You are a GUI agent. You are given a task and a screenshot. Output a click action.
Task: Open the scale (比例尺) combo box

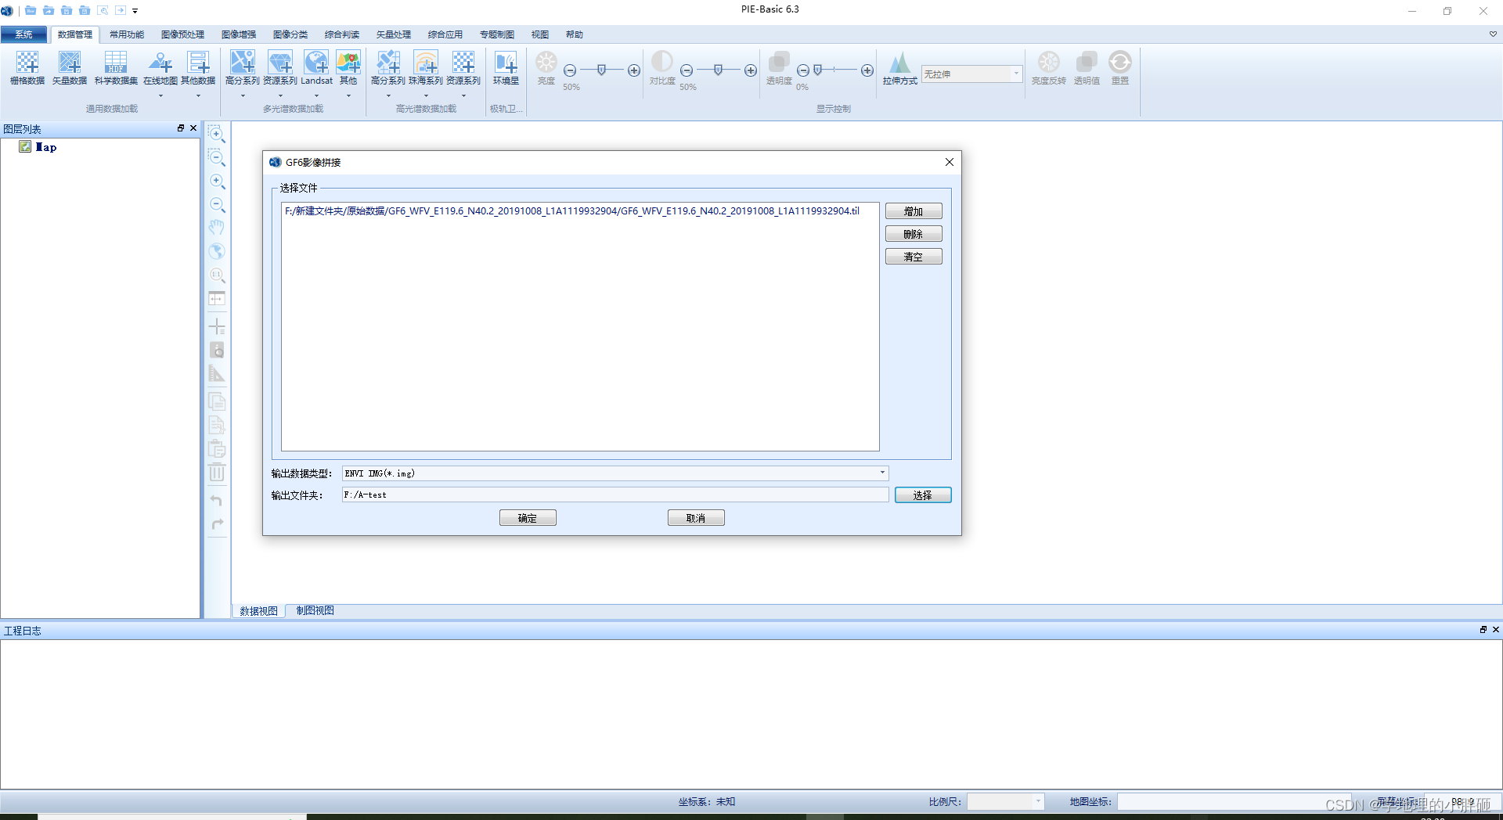(1005, 801)
